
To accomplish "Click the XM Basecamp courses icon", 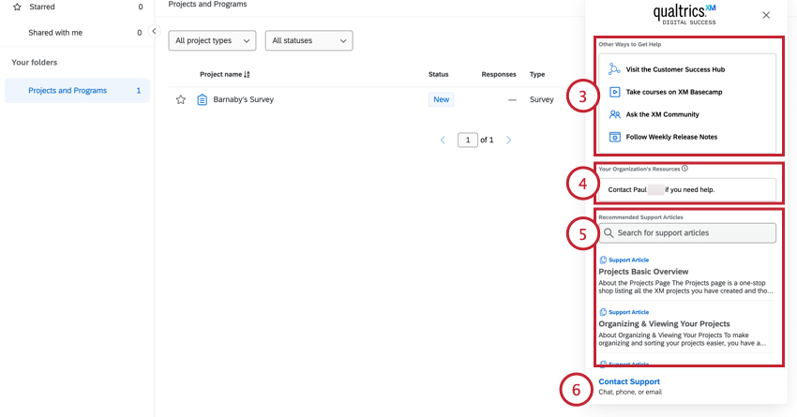I will pos(614,92).
